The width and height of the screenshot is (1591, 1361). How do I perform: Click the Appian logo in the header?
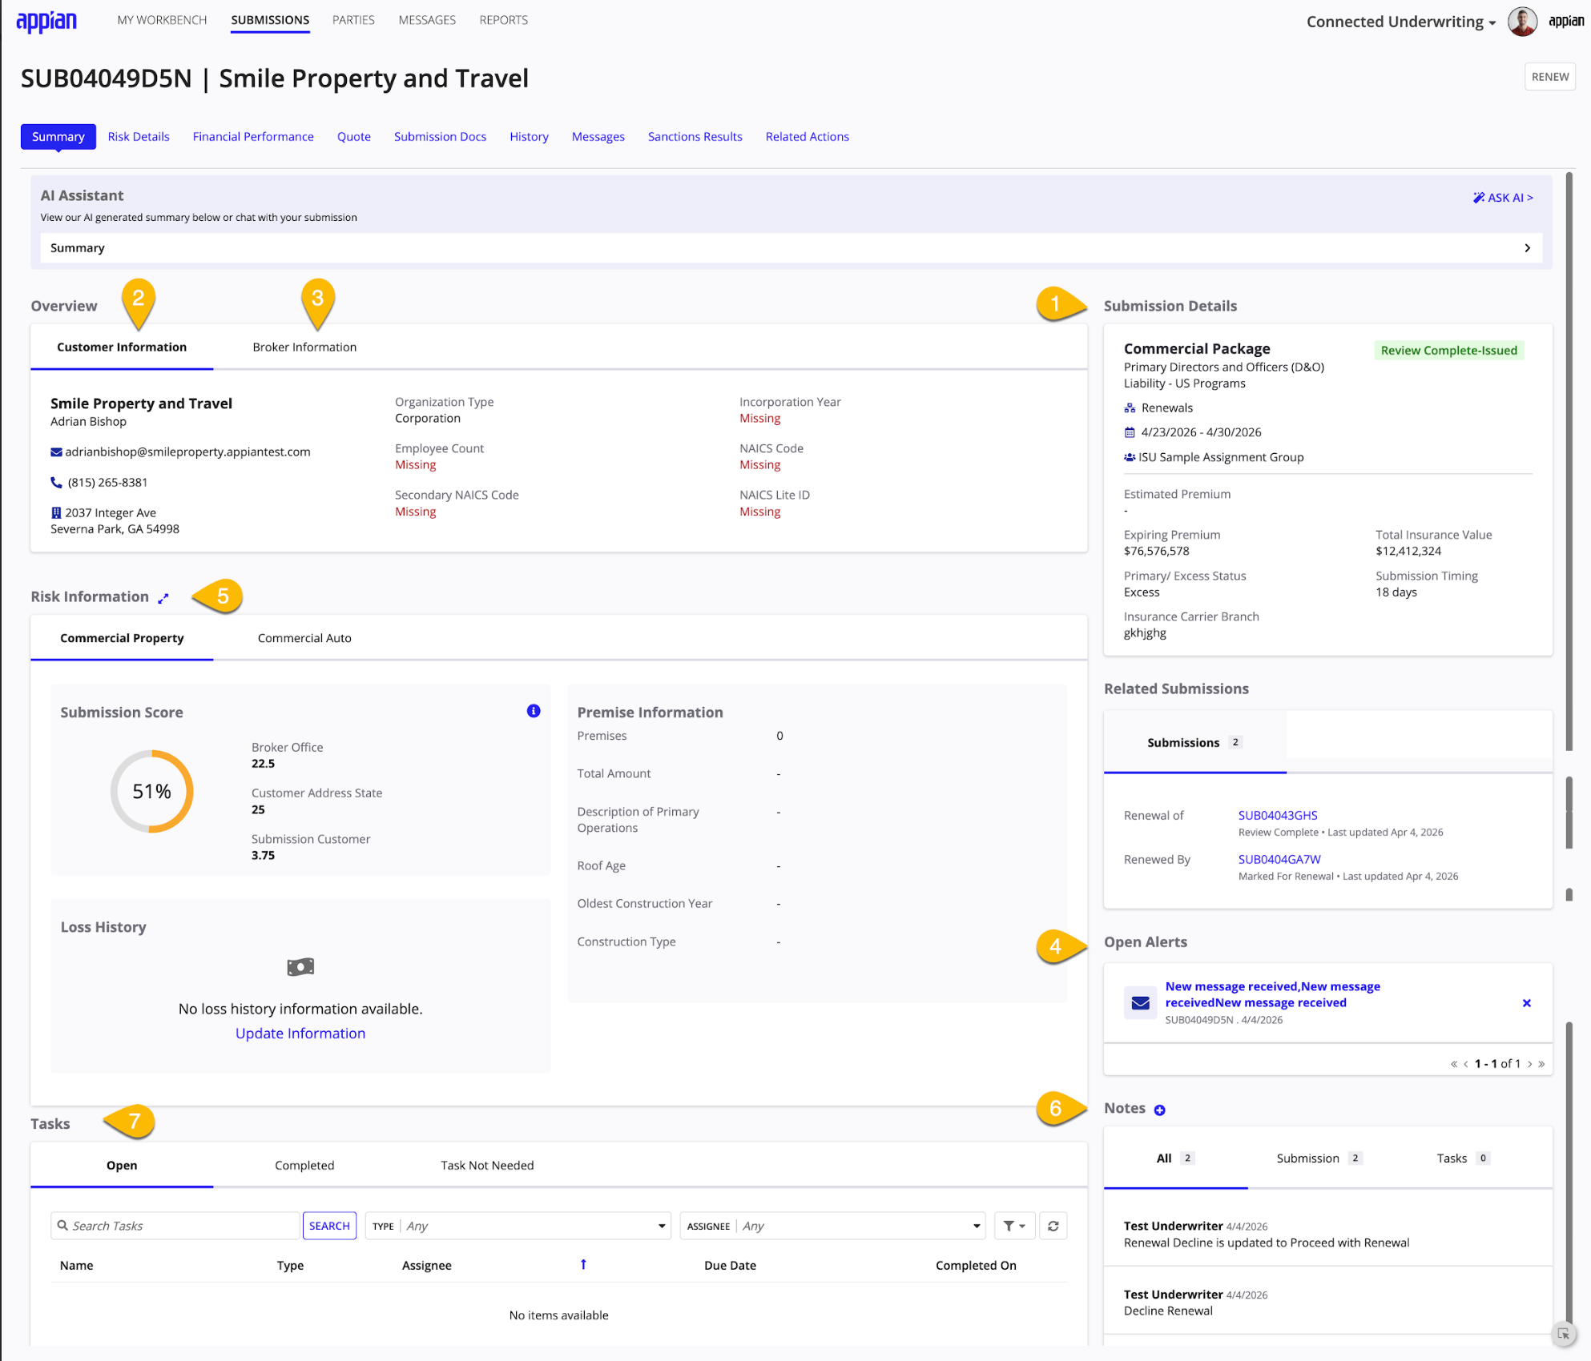pos(46,21)
